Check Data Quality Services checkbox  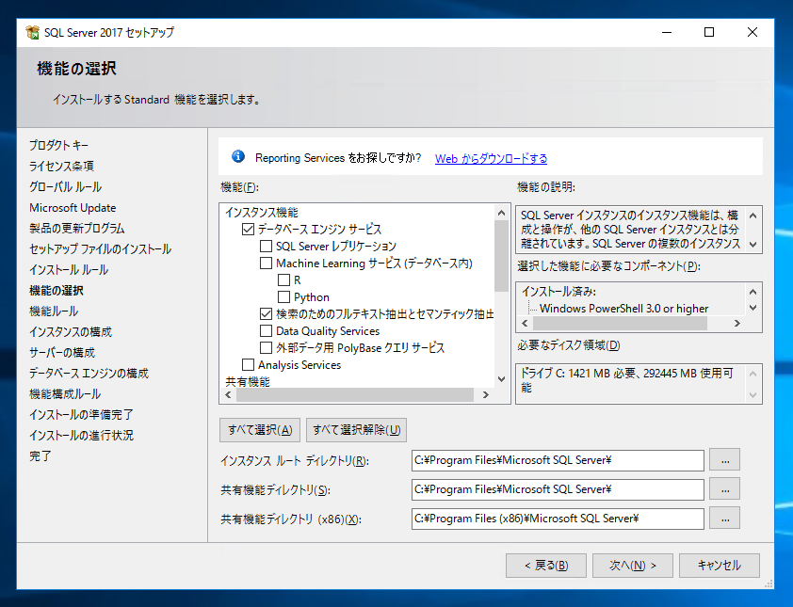tap(266, 331)
